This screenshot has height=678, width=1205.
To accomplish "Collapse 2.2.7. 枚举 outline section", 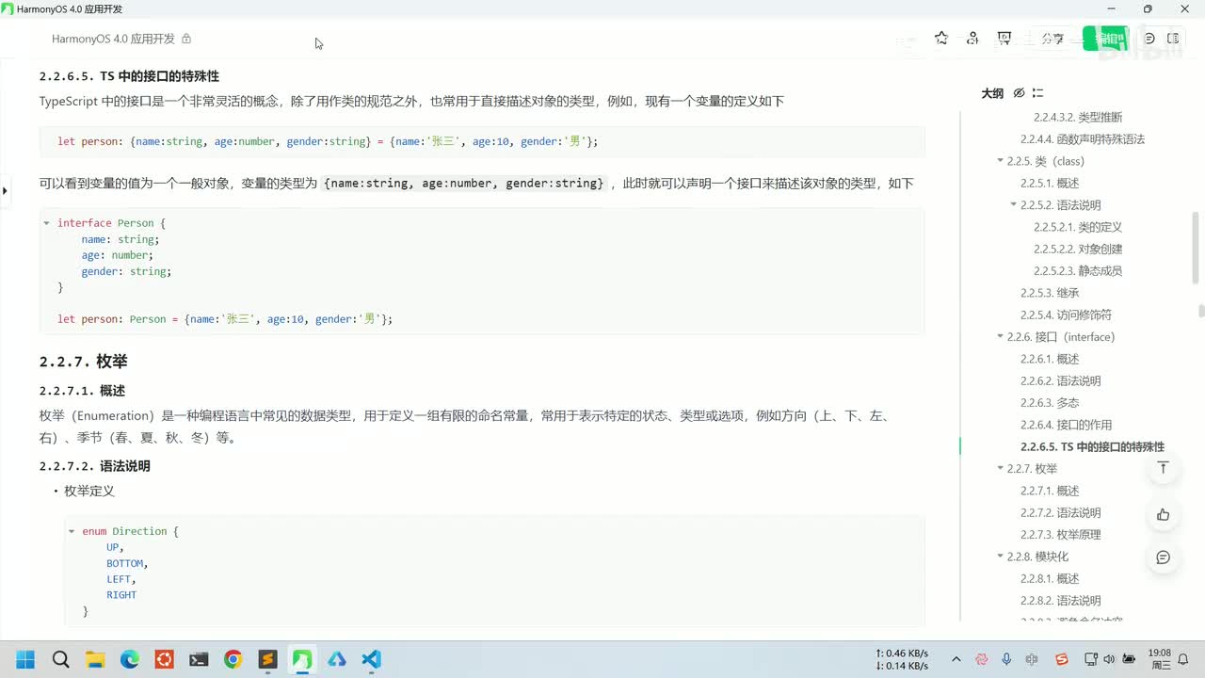I will point(1000,469).
